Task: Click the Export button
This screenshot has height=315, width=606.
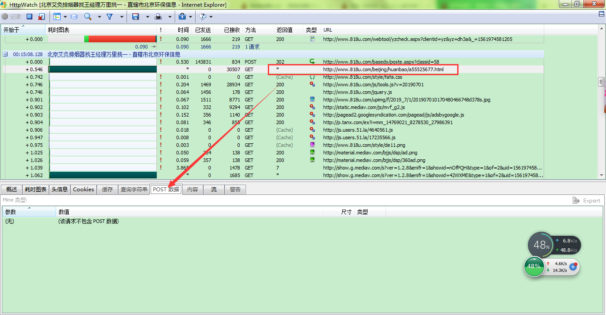Action: 587,200
